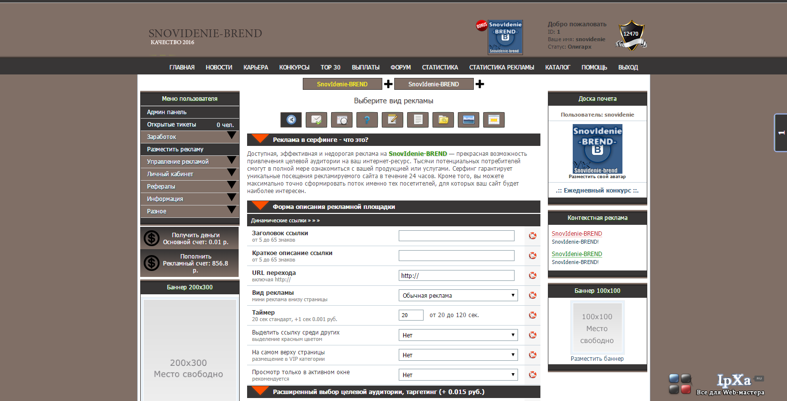This screenshot has width=787, height=401.
Task: Select the surfing clock ad type icon
Action: tap(291, 120)
